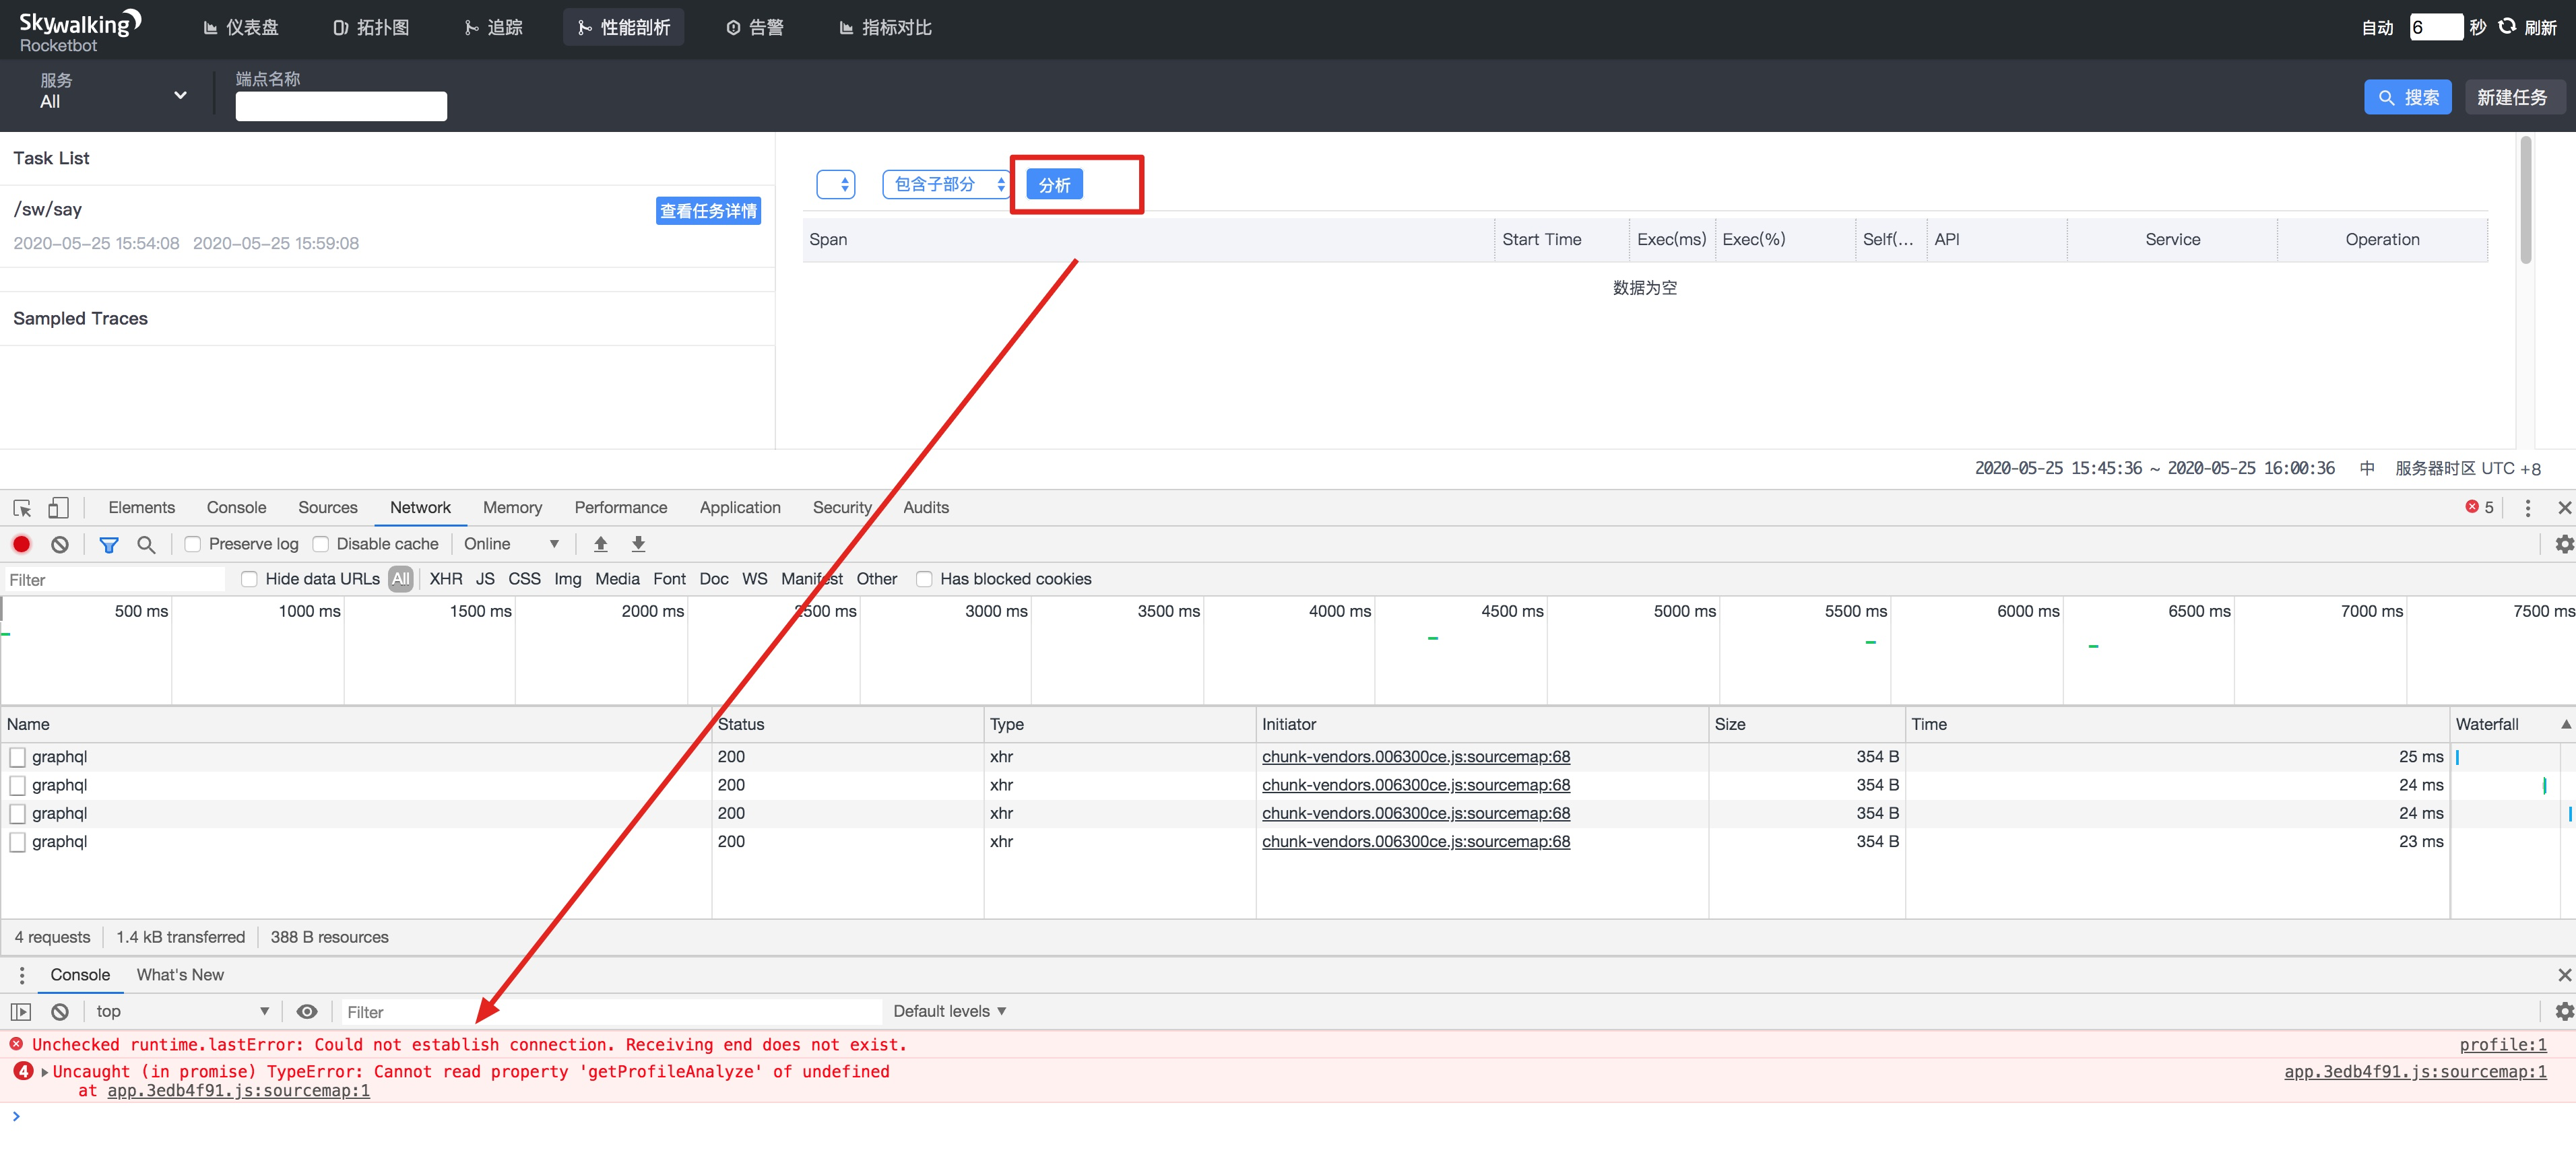
Task: Toggle the device toolbar icon
Action: (x=58, y=508)
